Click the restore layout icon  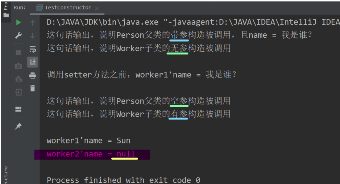click(18, 109)
